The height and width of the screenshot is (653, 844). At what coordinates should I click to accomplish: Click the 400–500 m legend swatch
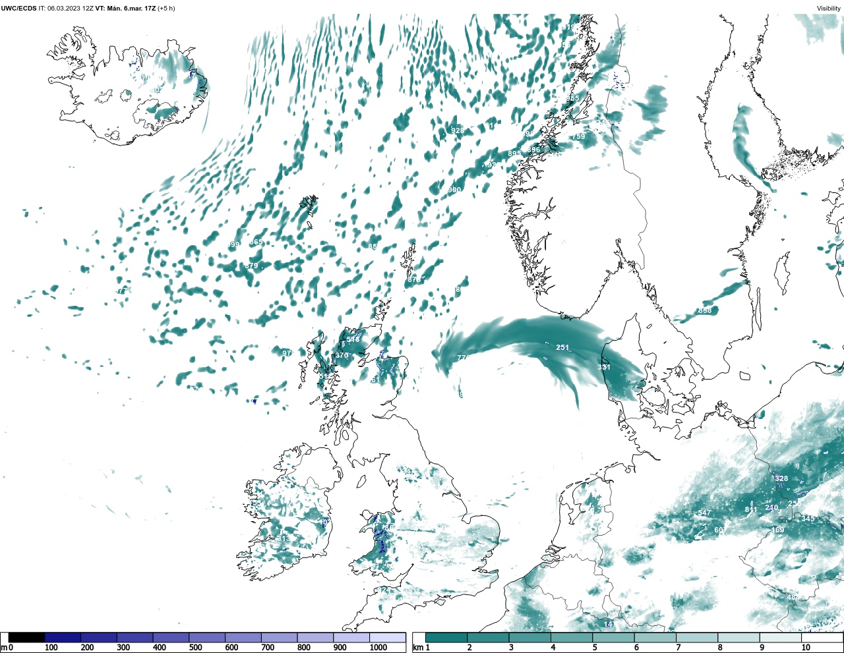click(x=171, y=637)
